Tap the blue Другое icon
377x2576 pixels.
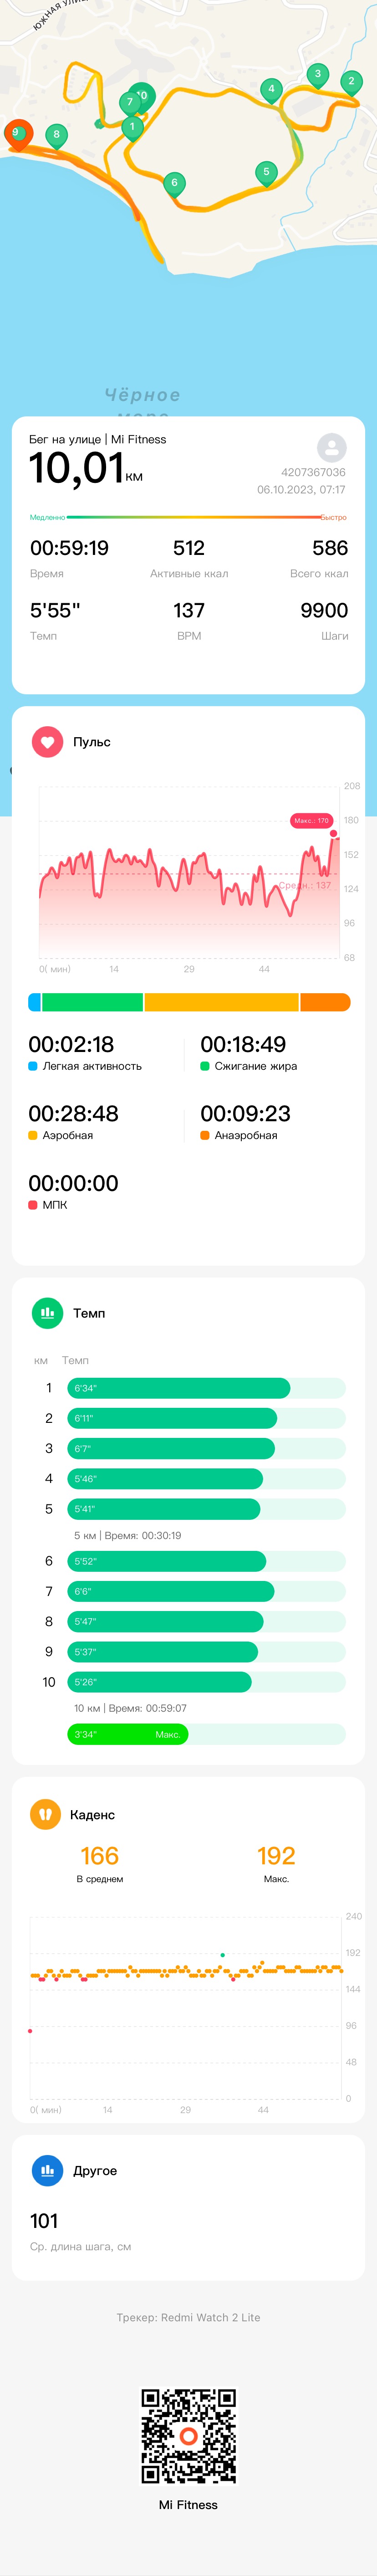tap(47, 2170)
